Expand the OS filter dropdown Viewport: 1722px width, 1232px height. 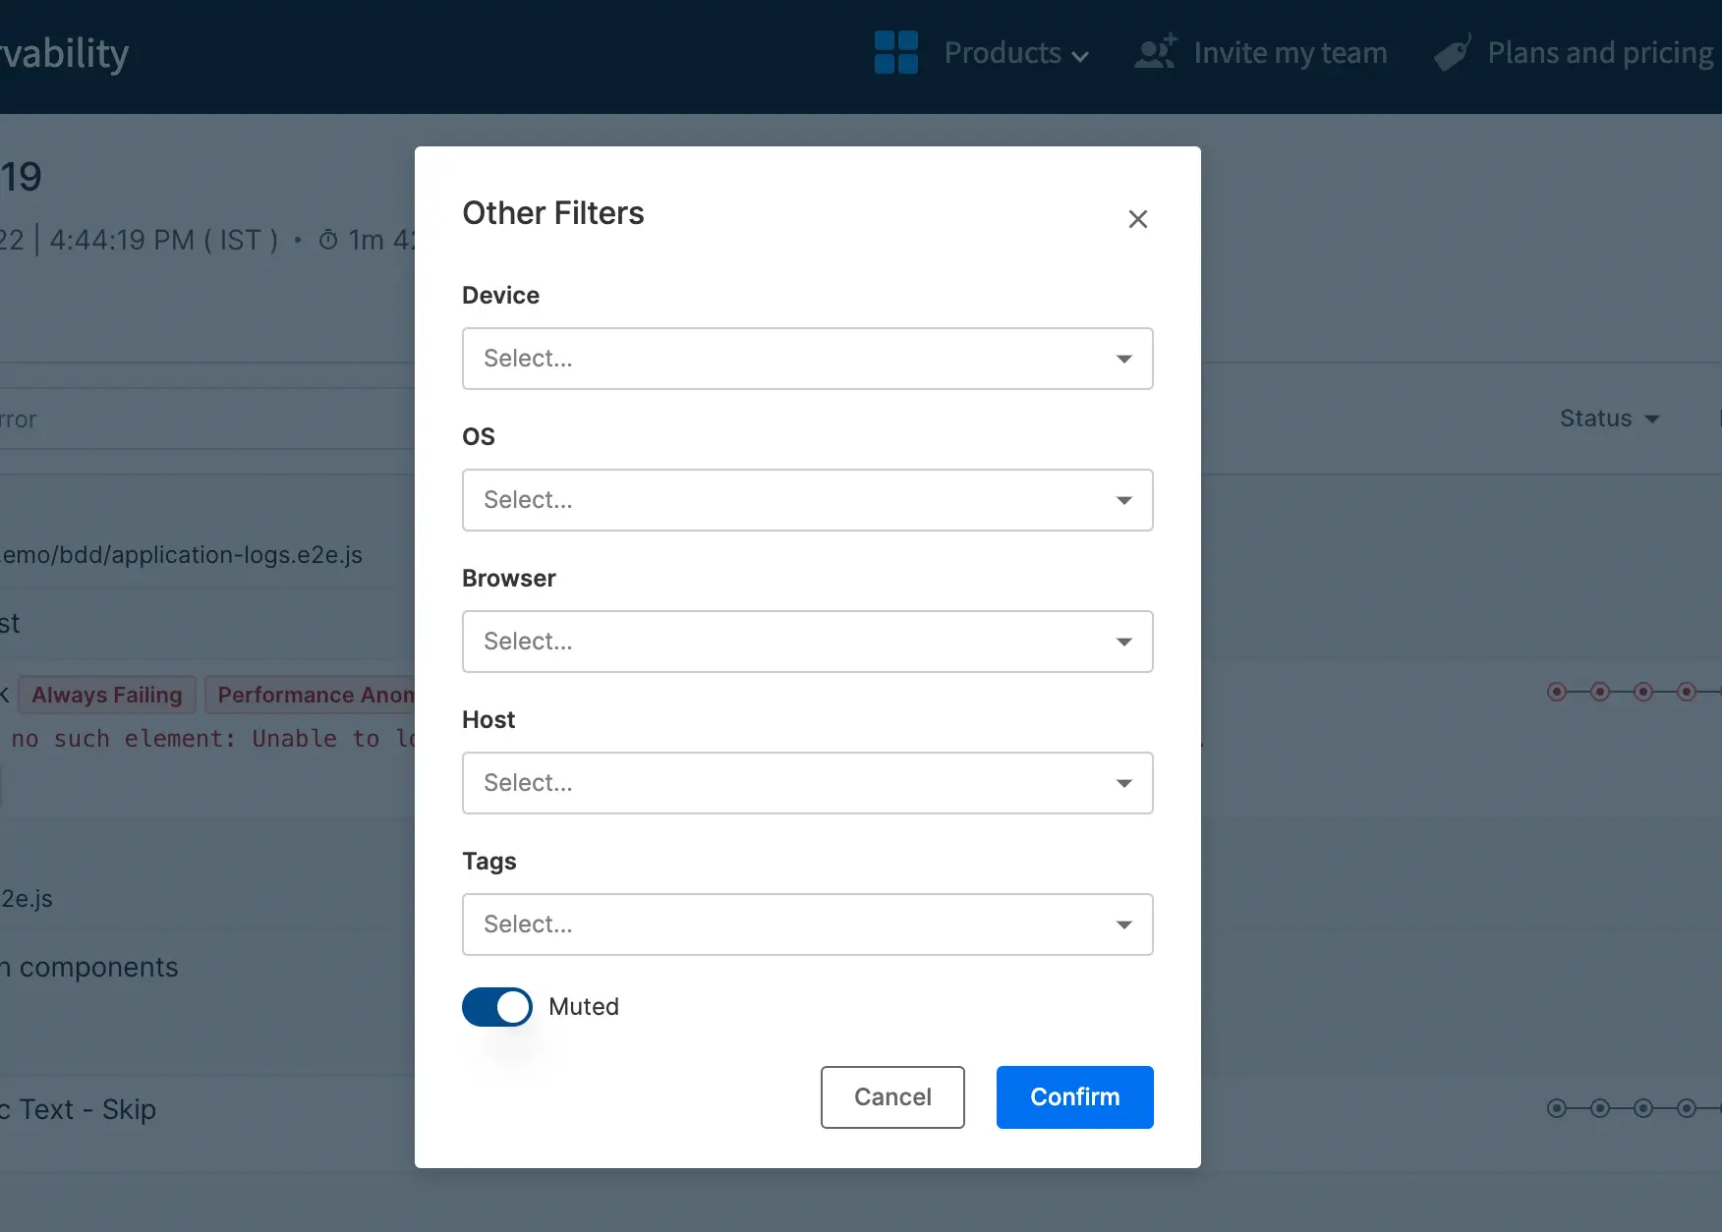point(806,500)
